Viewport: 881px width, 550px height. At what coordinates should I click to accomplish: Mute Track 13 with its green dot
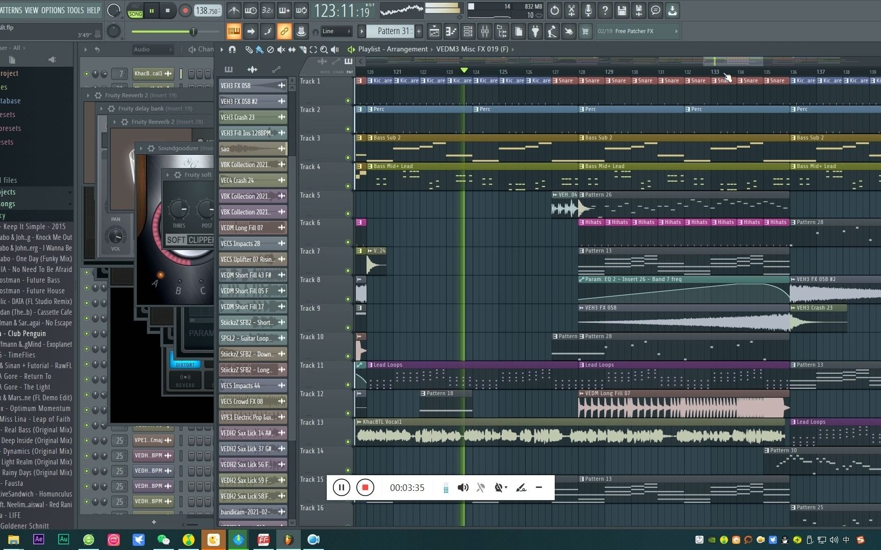click(x=348, y=442)
